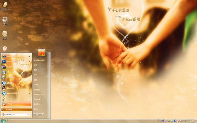
Task: Click the volume speaker tray icon
Action: coord(186,121)
